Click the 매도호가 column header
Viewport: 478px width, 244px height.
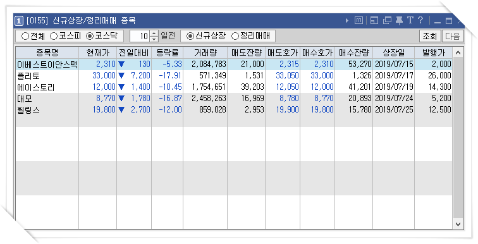283,53
